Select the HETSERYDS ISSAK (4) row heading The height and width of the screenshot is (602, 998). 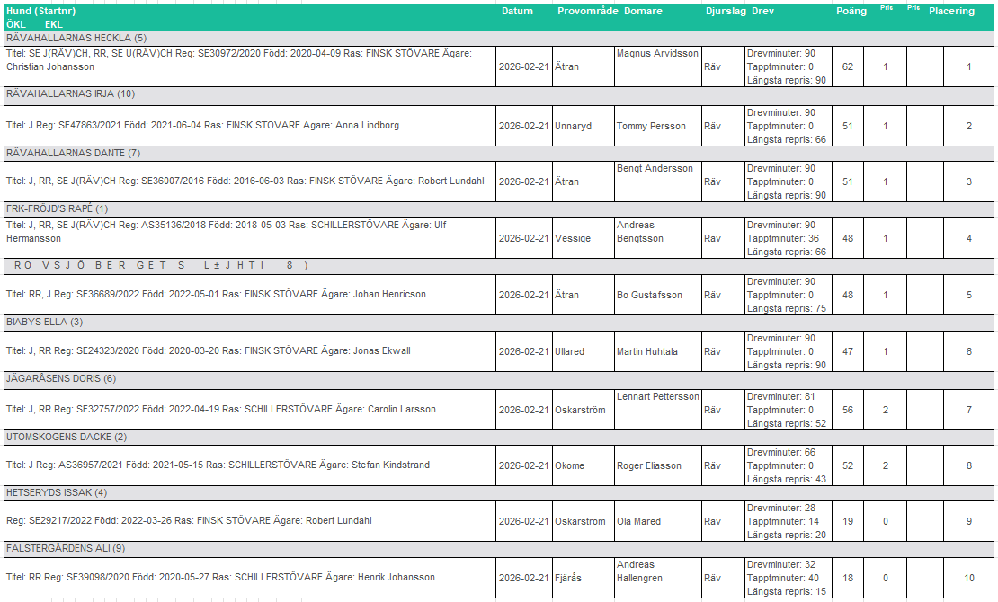(57, 492)
